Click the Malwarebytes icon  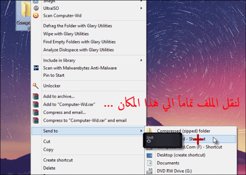click(36, 68)
